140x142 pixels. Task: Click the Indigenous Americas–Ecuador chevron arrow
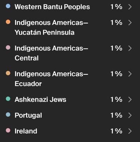130,74
